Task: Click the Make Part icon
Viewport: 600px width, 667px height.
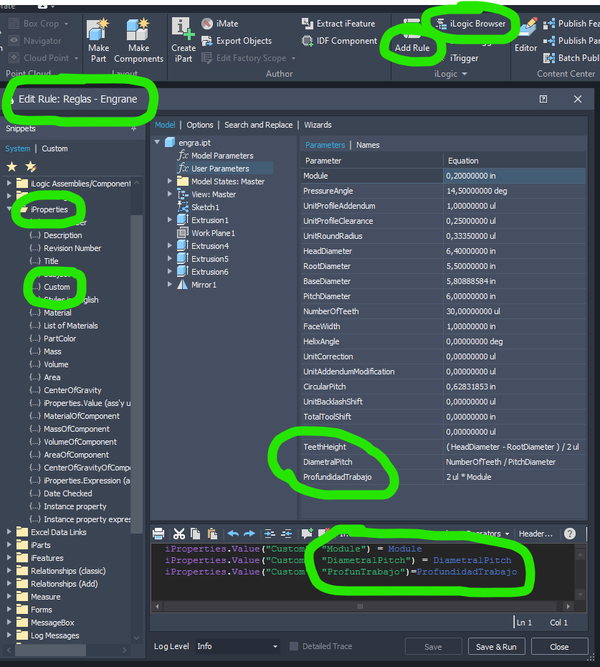Action: (98, 32)
